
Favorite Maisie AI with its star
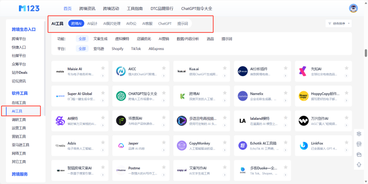pyautogui.click(x=103, y=68)
